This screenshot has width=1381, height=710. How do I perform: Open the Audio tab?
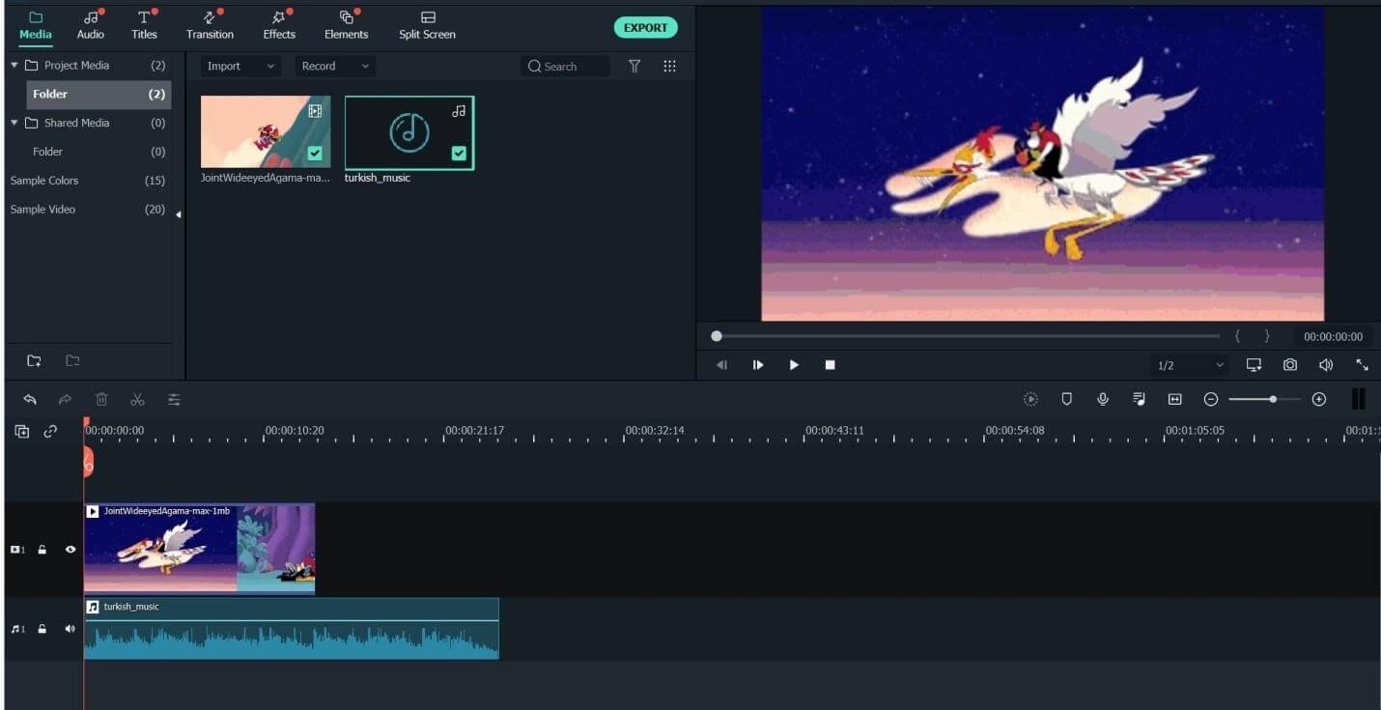point(91,26)
